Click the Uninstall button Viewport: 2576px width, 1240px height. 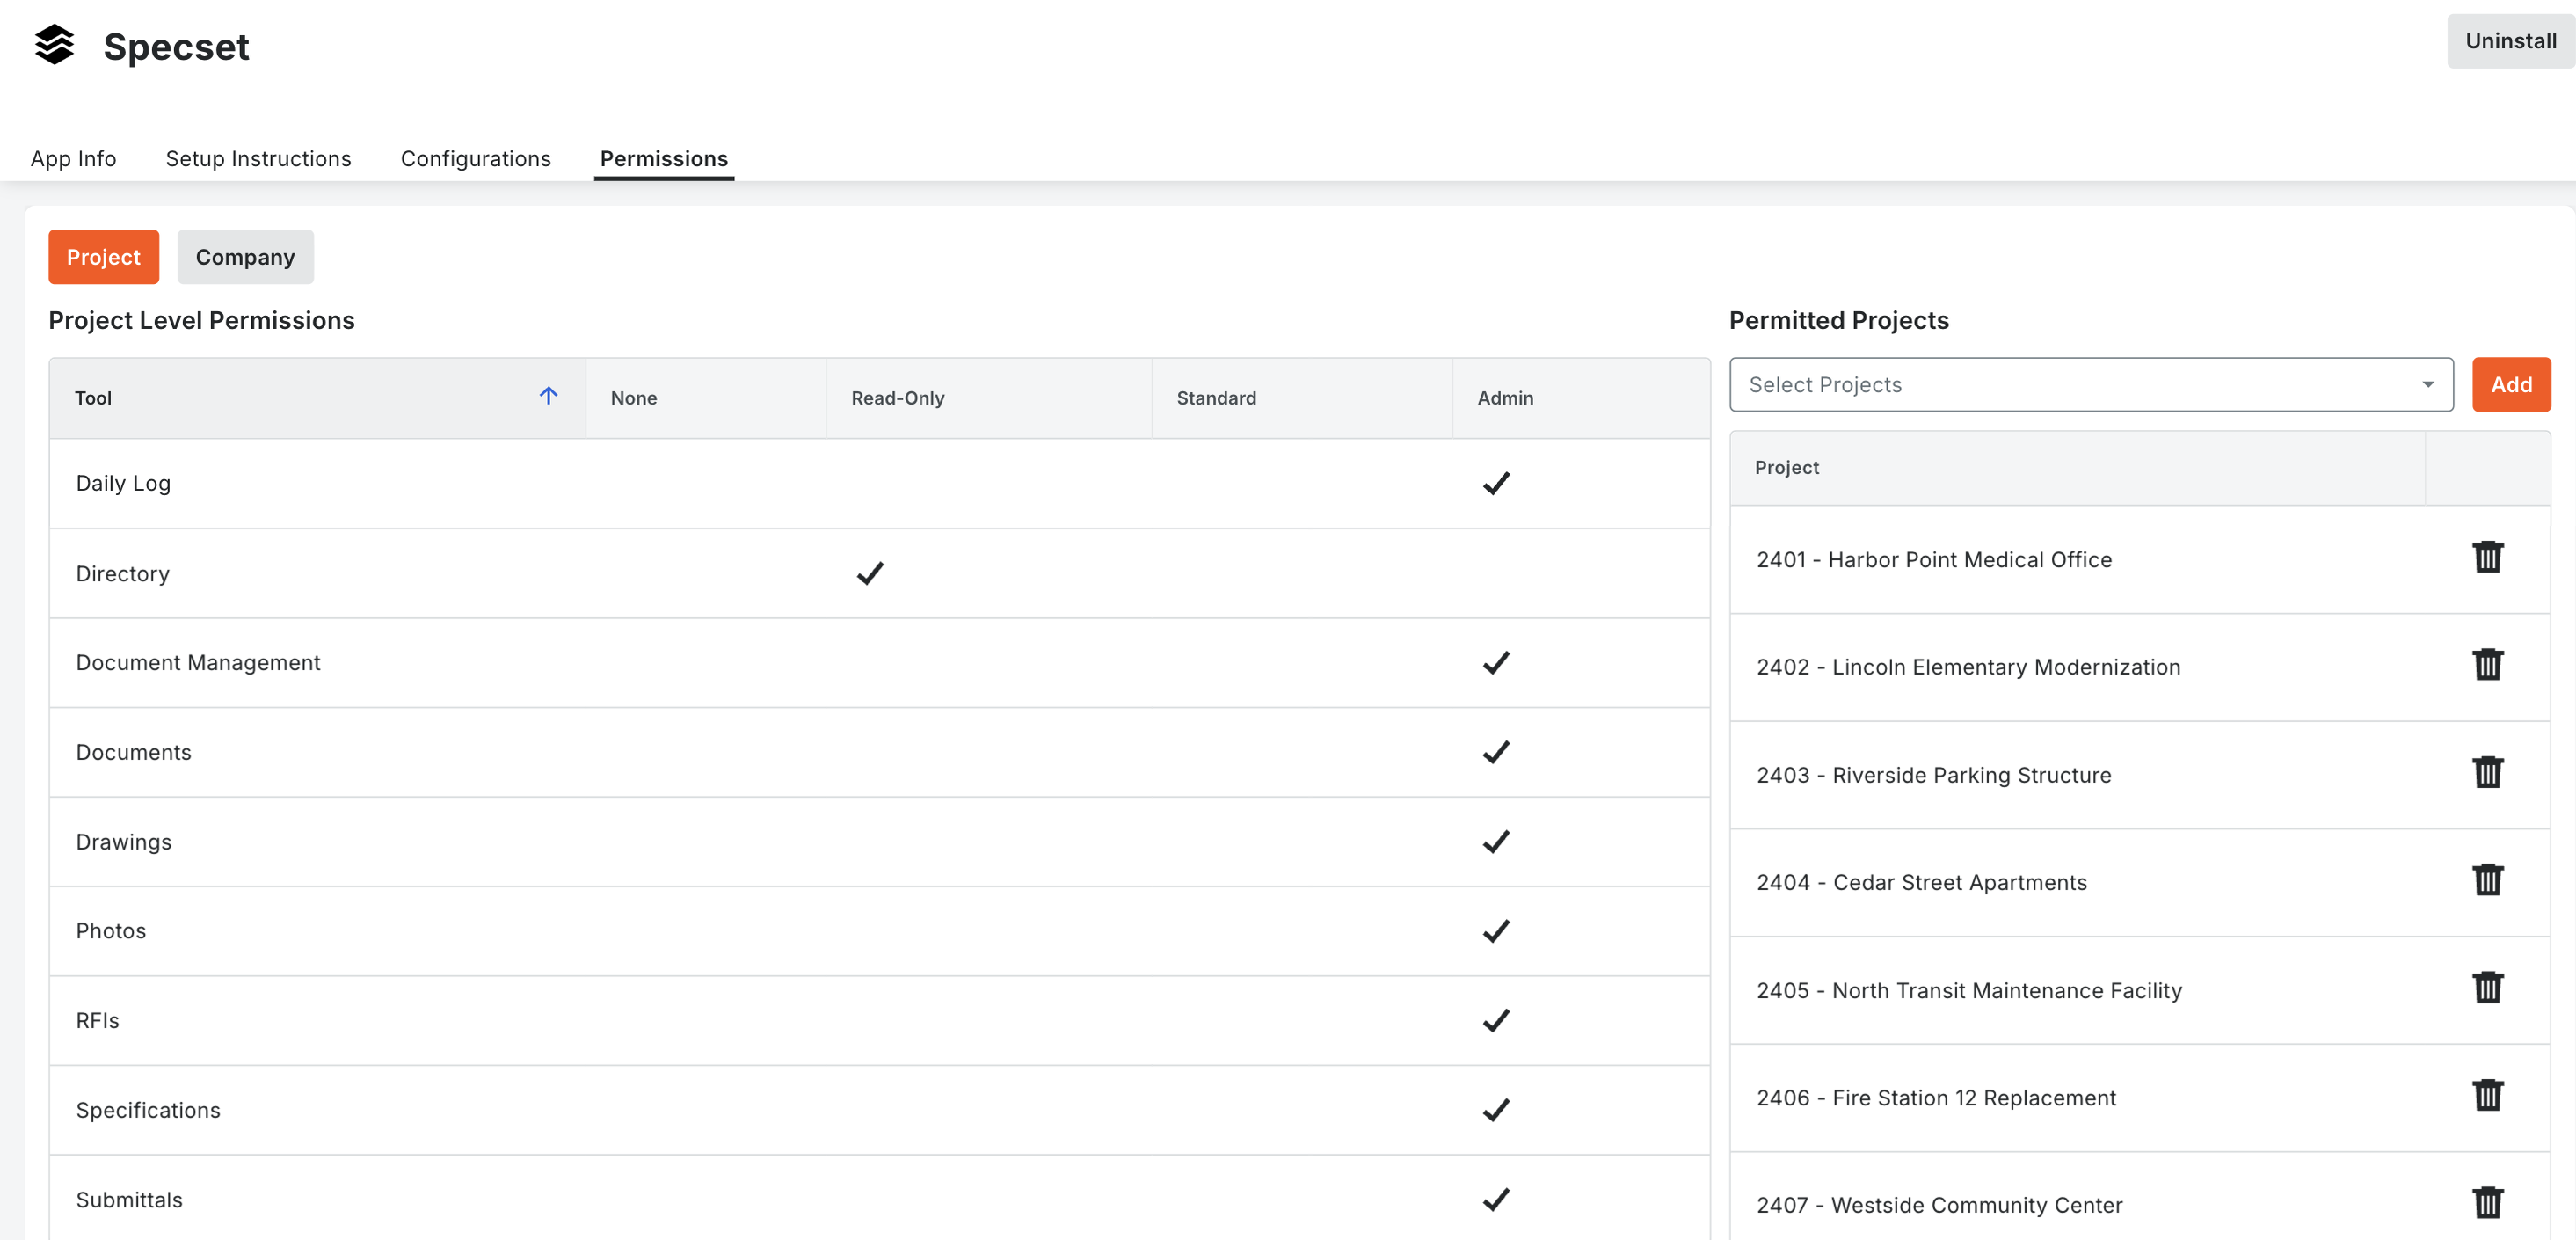tap(2510, 41)
